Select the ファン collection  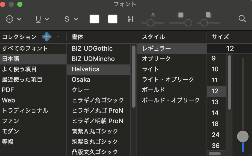tap(33, 121)
